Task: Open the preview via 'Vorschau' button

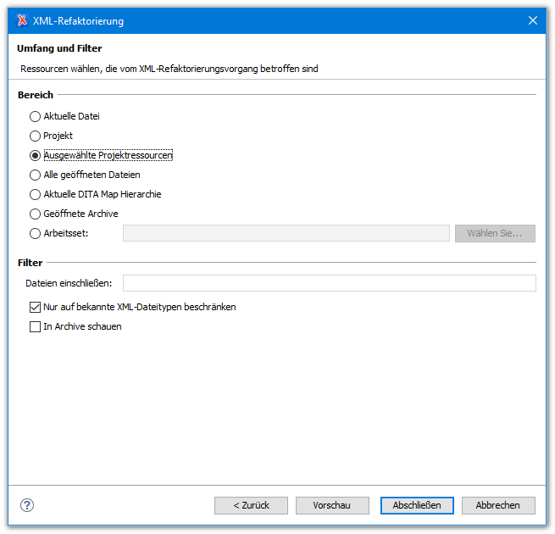Action: pyautogui.click(x=332, y=505)
